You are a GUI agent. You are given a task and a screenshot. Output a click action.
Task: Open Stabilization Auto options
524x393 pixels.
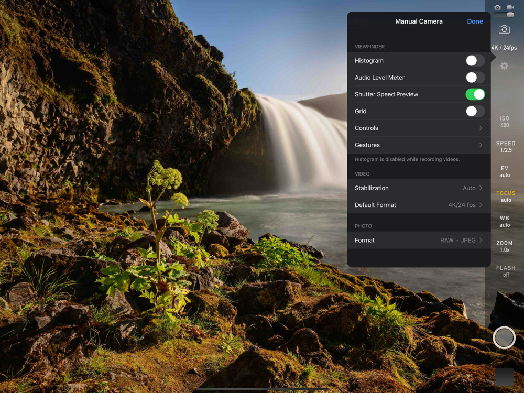point(419,188)
